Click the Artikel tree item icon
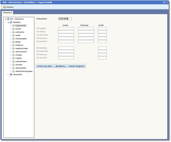This screenshot has width=171, height=142. 13,35
